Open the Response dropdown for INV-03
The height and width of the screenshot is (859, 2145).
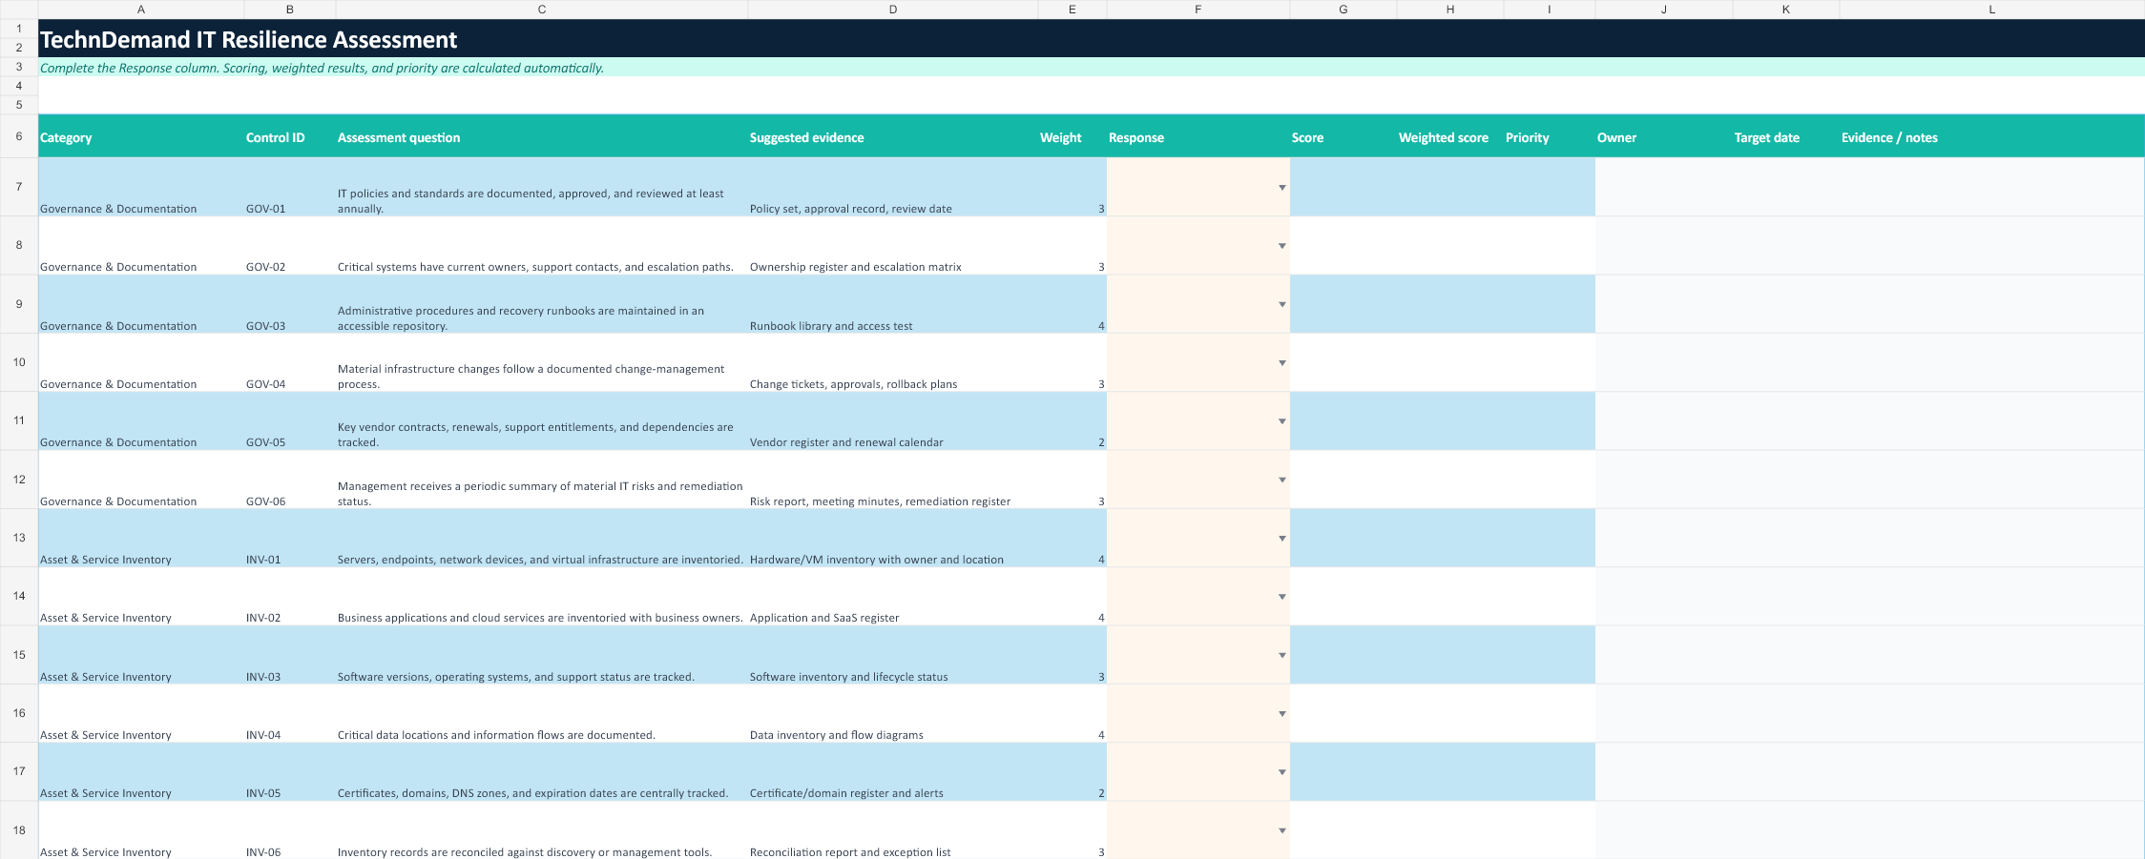(1281, 656)
